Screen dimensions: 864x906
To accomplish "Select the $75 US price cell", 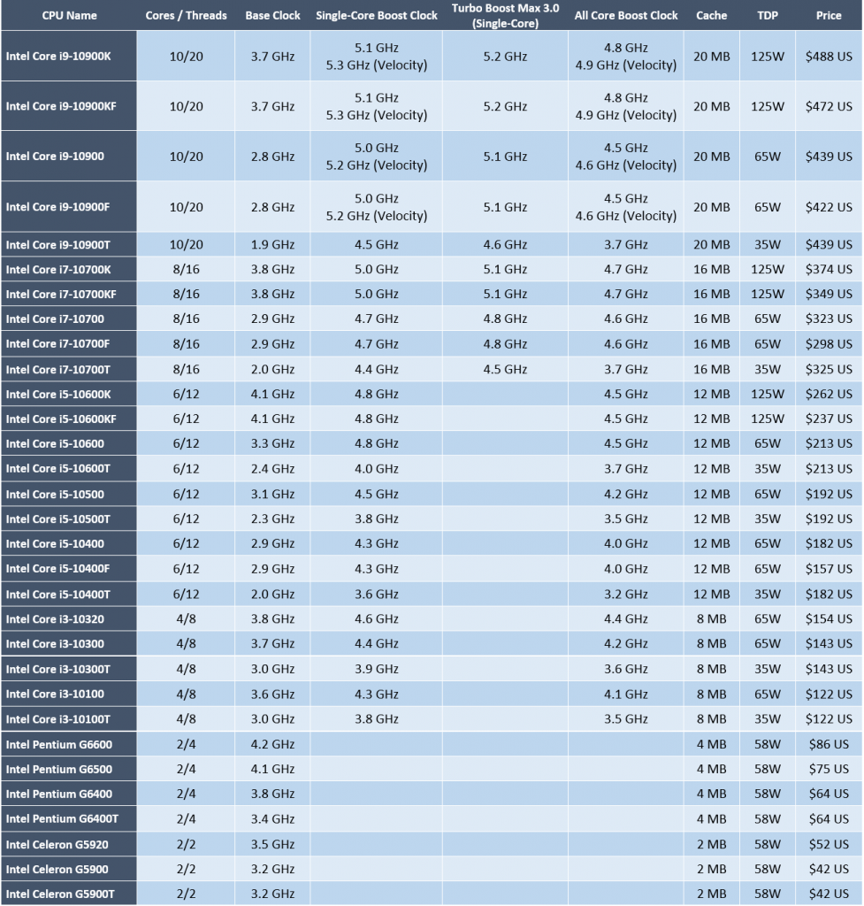I will [829, 769].
